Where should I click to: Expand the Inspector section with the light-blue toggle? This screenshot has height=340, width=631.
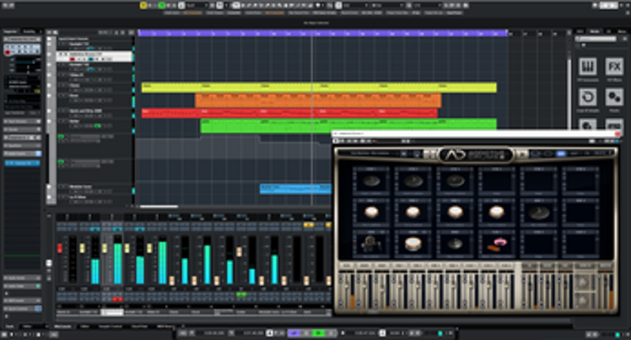point(22,153)
